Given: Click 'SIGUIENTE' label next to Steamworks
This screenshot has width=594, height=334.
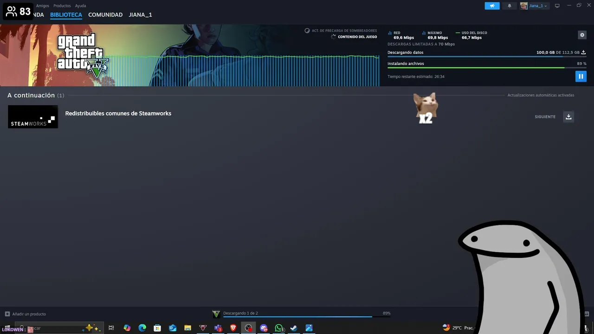Looking at the screenshot, I should (x=545, y=117).
